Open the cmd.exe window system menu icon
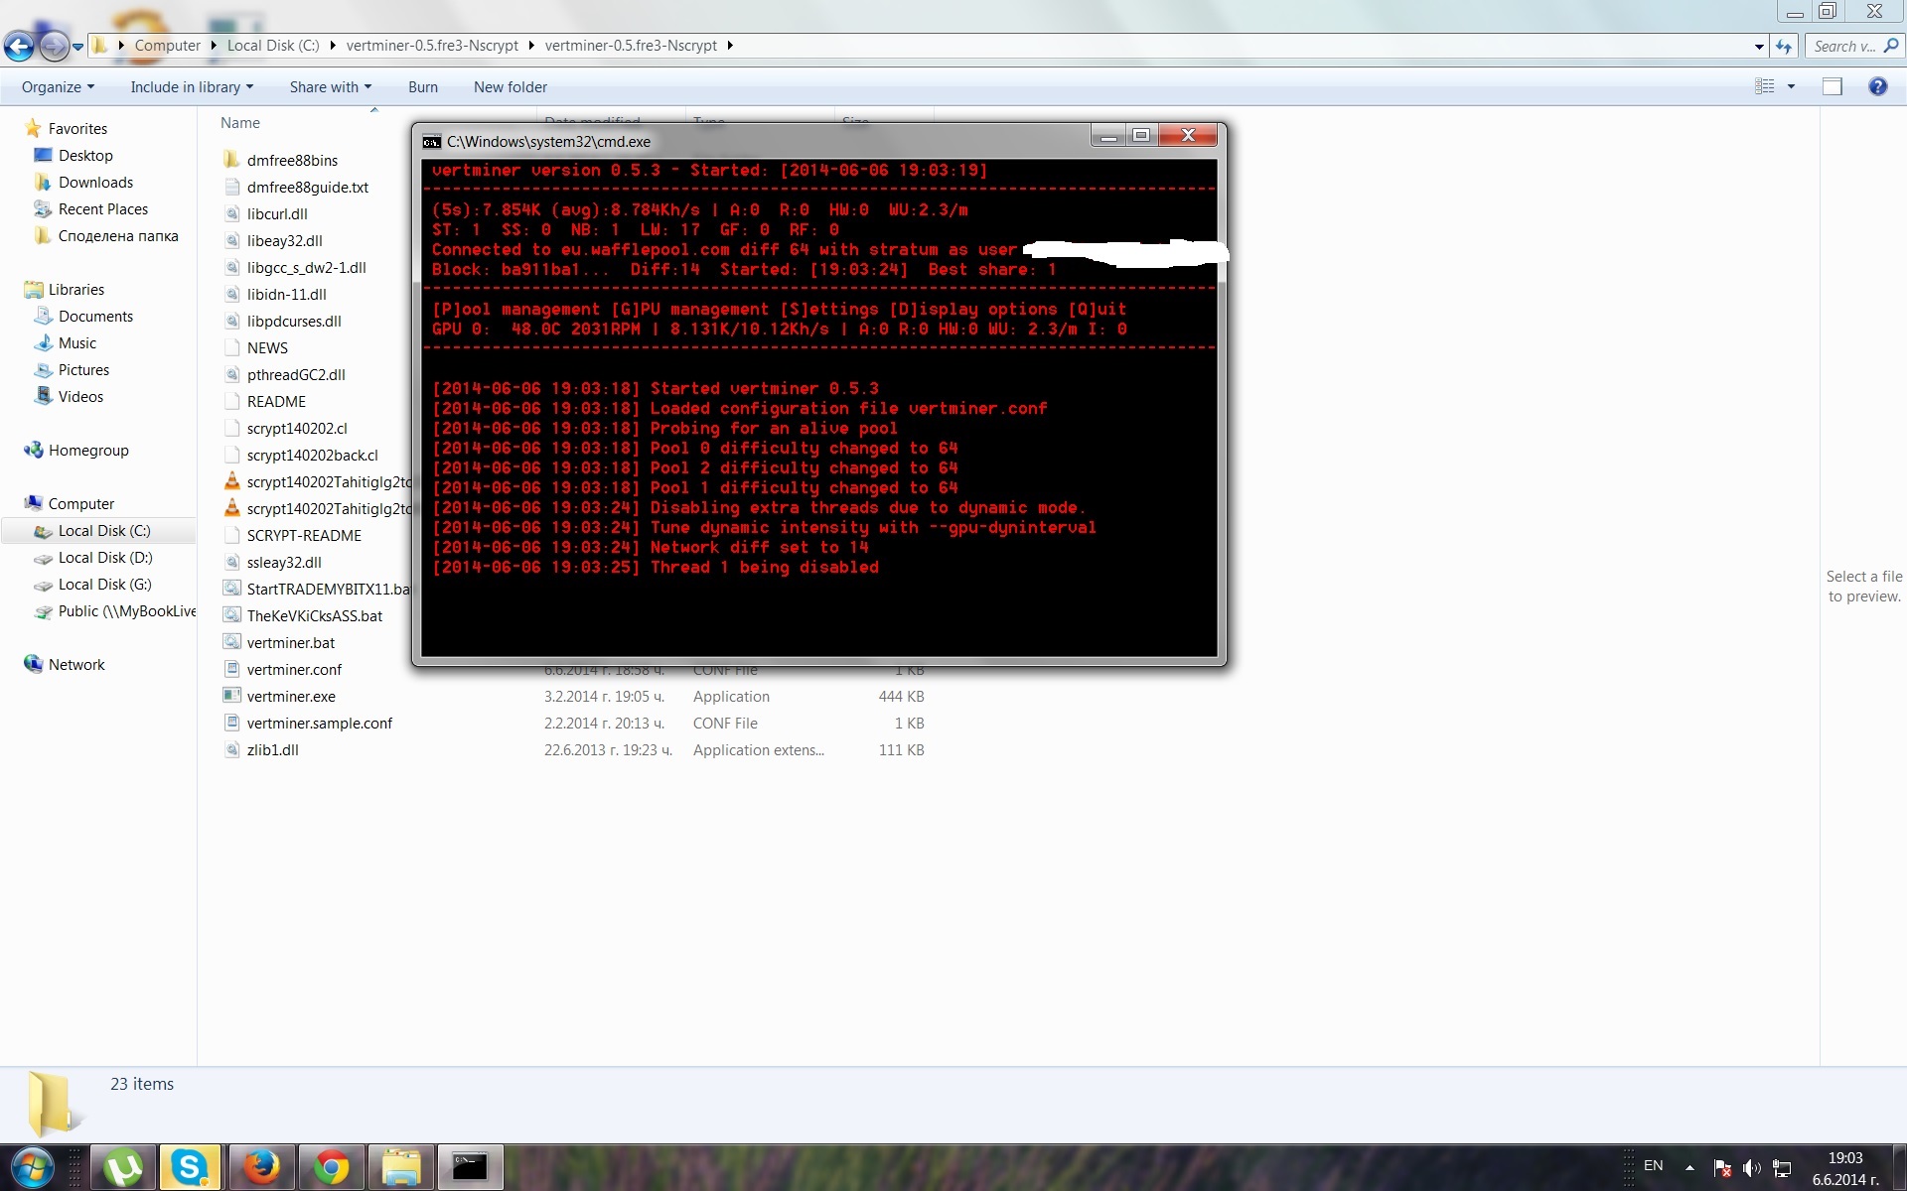 [x=431, y=142]
